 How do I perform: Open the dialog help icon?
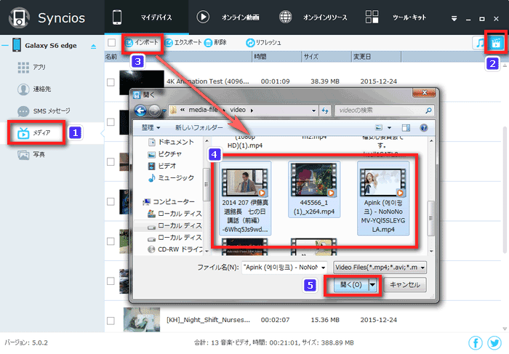[x=424, y=128]
